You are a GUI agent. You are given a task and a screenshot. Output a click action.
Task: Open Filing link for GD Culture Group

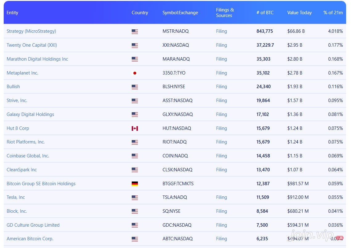[x=222, y=225]
